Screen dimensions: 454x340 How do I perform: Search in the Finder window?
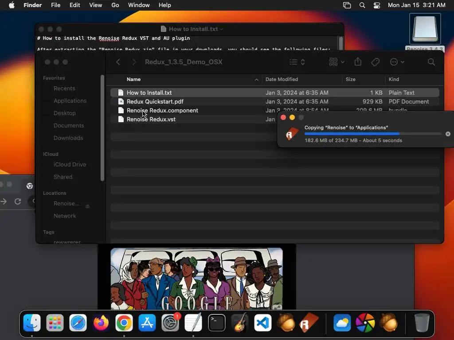tap(431, 62)
